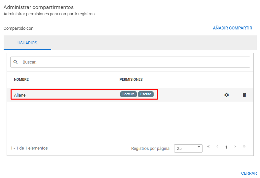Viewport: 260px width, 178px height.
Task: Click the 'Compartido con' label
Action: (x=19, y=28)
